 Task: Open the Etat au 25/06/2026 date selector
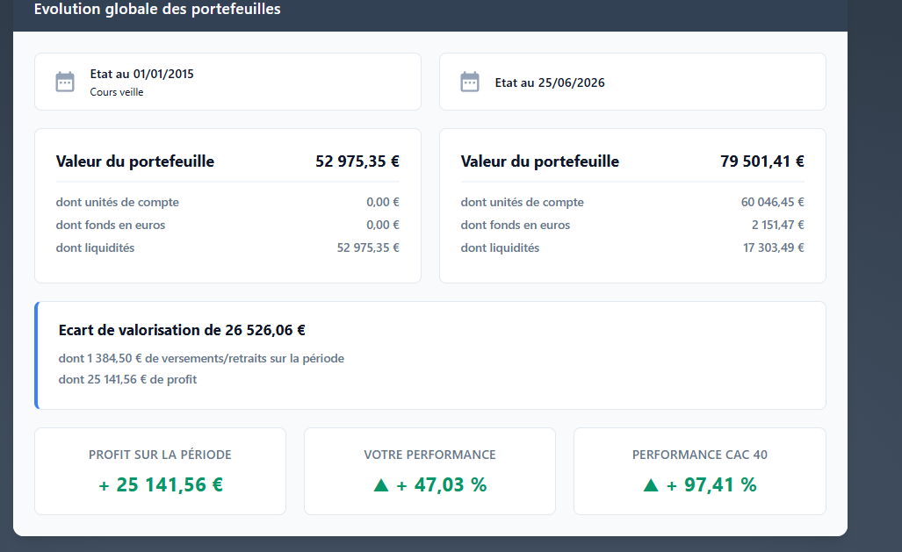pos(632,82)
